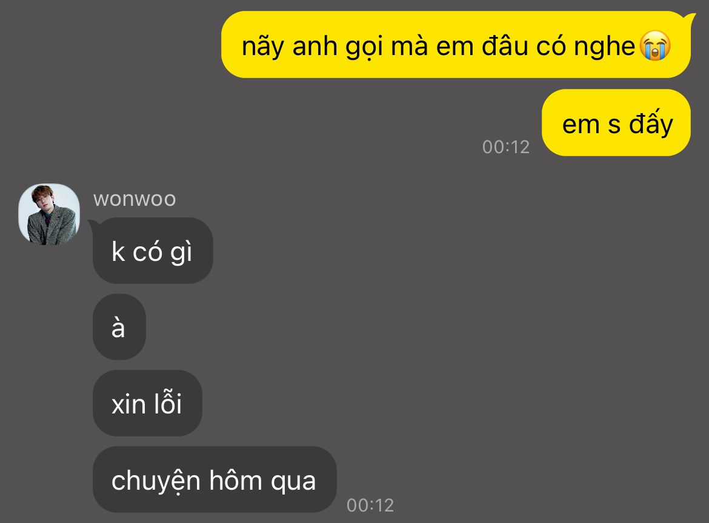Screen dimensions: 709x523
Task: Click the word 'nãy' in the first message
Action: (x=263, y=47)
